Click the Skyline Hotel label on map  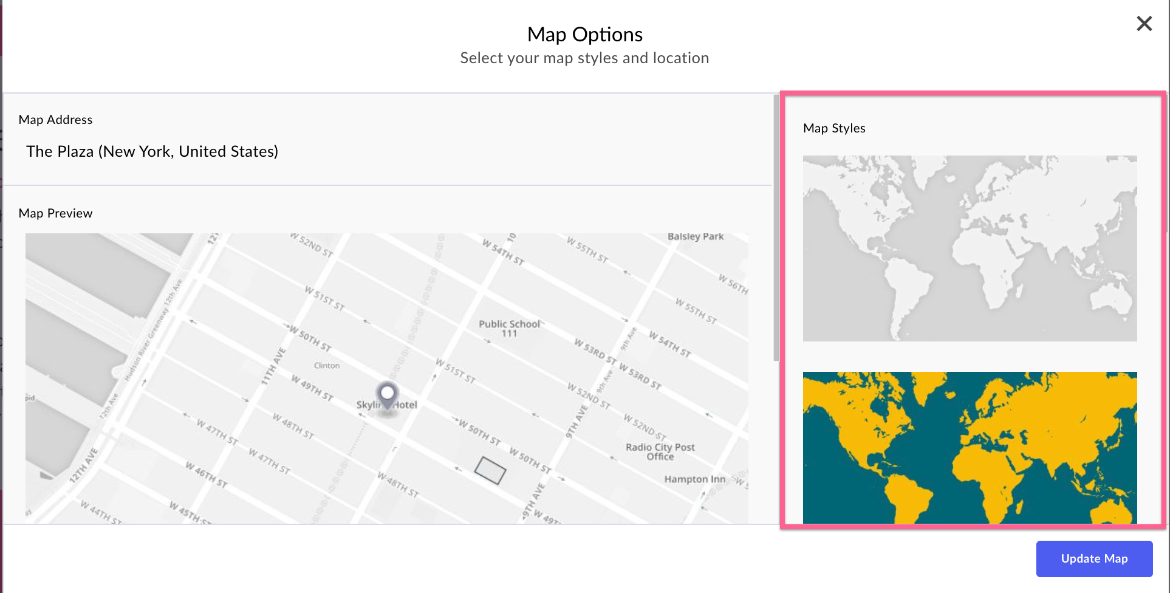[387, 405]
